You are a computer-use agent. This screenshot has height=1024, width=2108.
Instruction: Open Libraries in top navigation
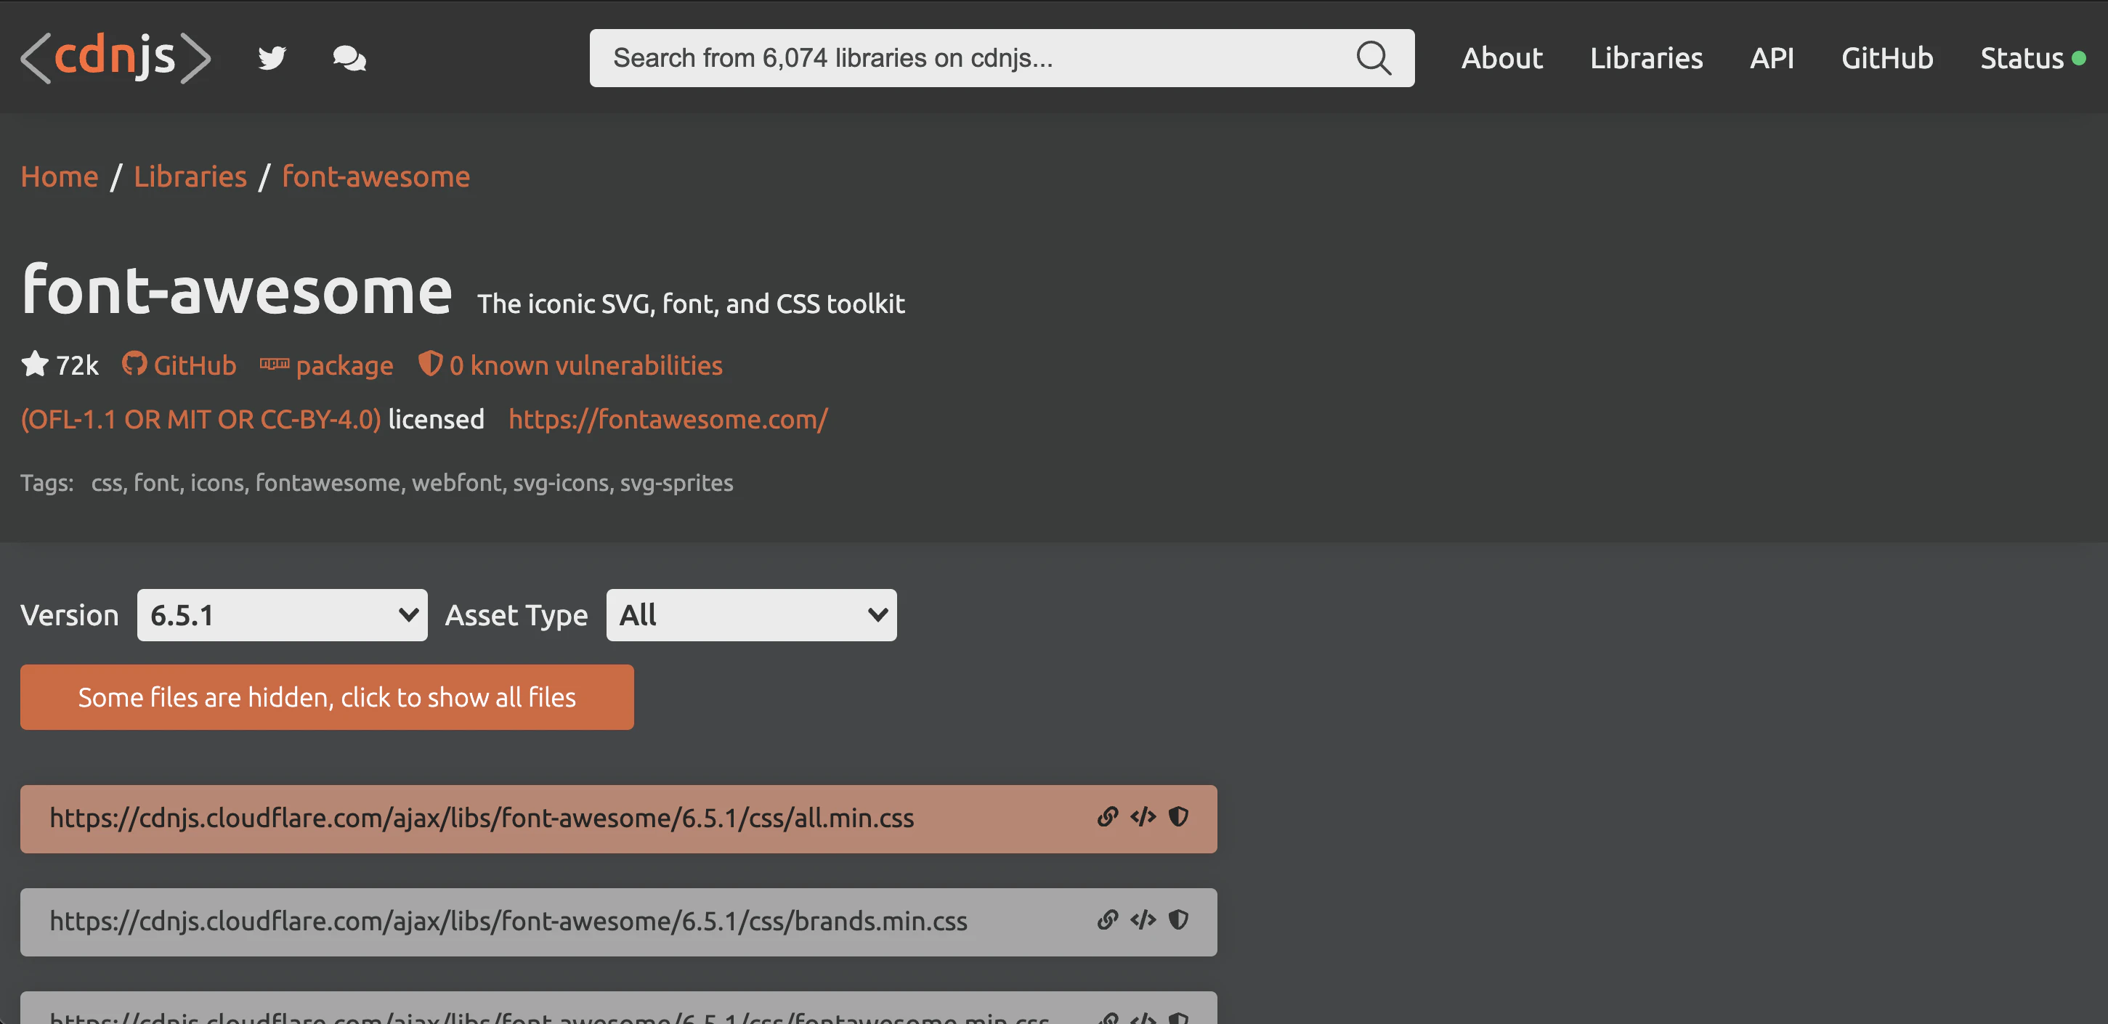(1645, 58)
